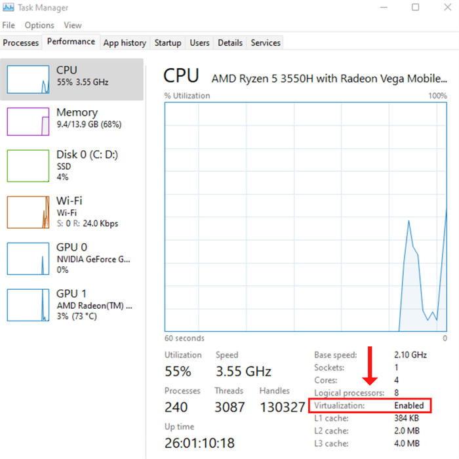This screenshot has height=459, width=459.
Task: Click the CPU utilization graph area
Action: click(x=306, y=217)
